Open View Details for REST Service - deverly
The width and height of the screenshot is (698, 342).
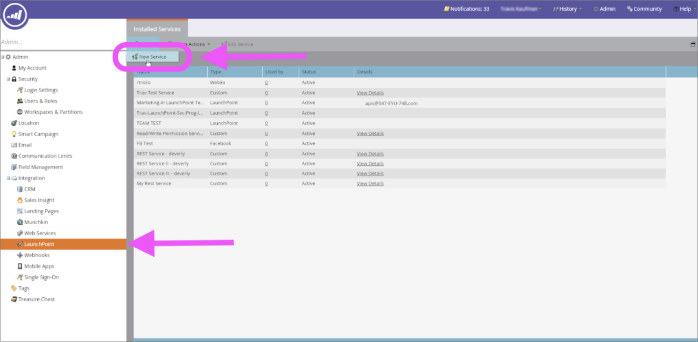(370, 153)
